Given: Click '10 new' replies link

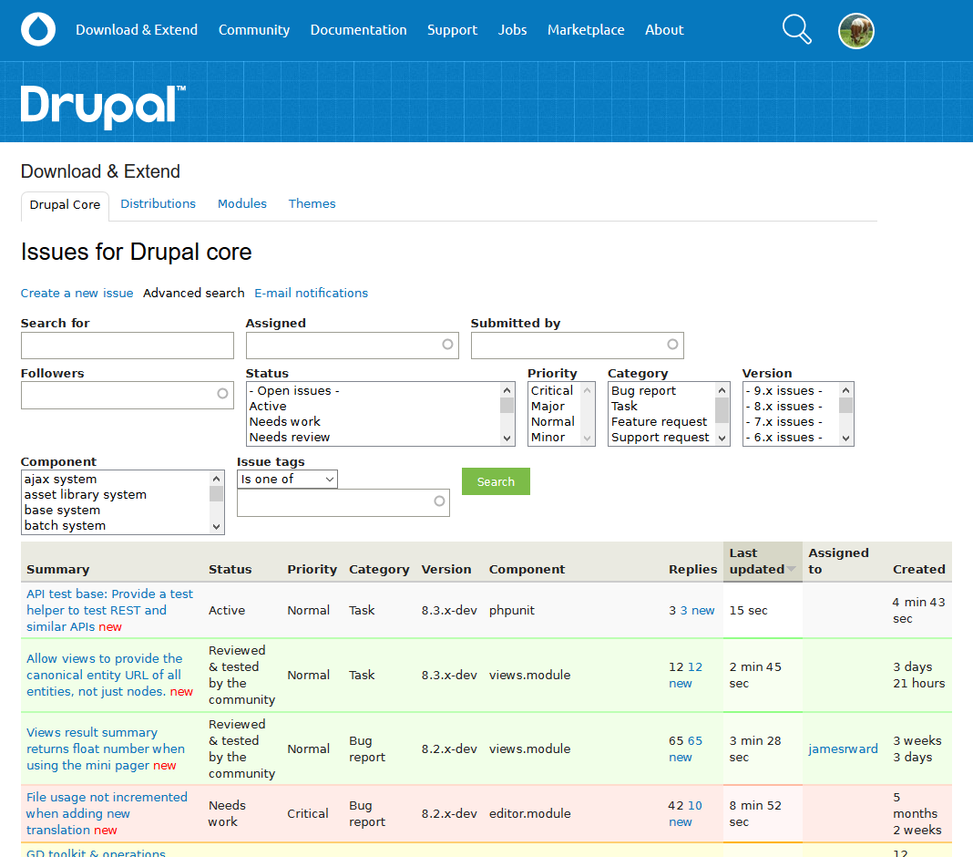Looking at the screenshot, I should (x=686, y=813).
